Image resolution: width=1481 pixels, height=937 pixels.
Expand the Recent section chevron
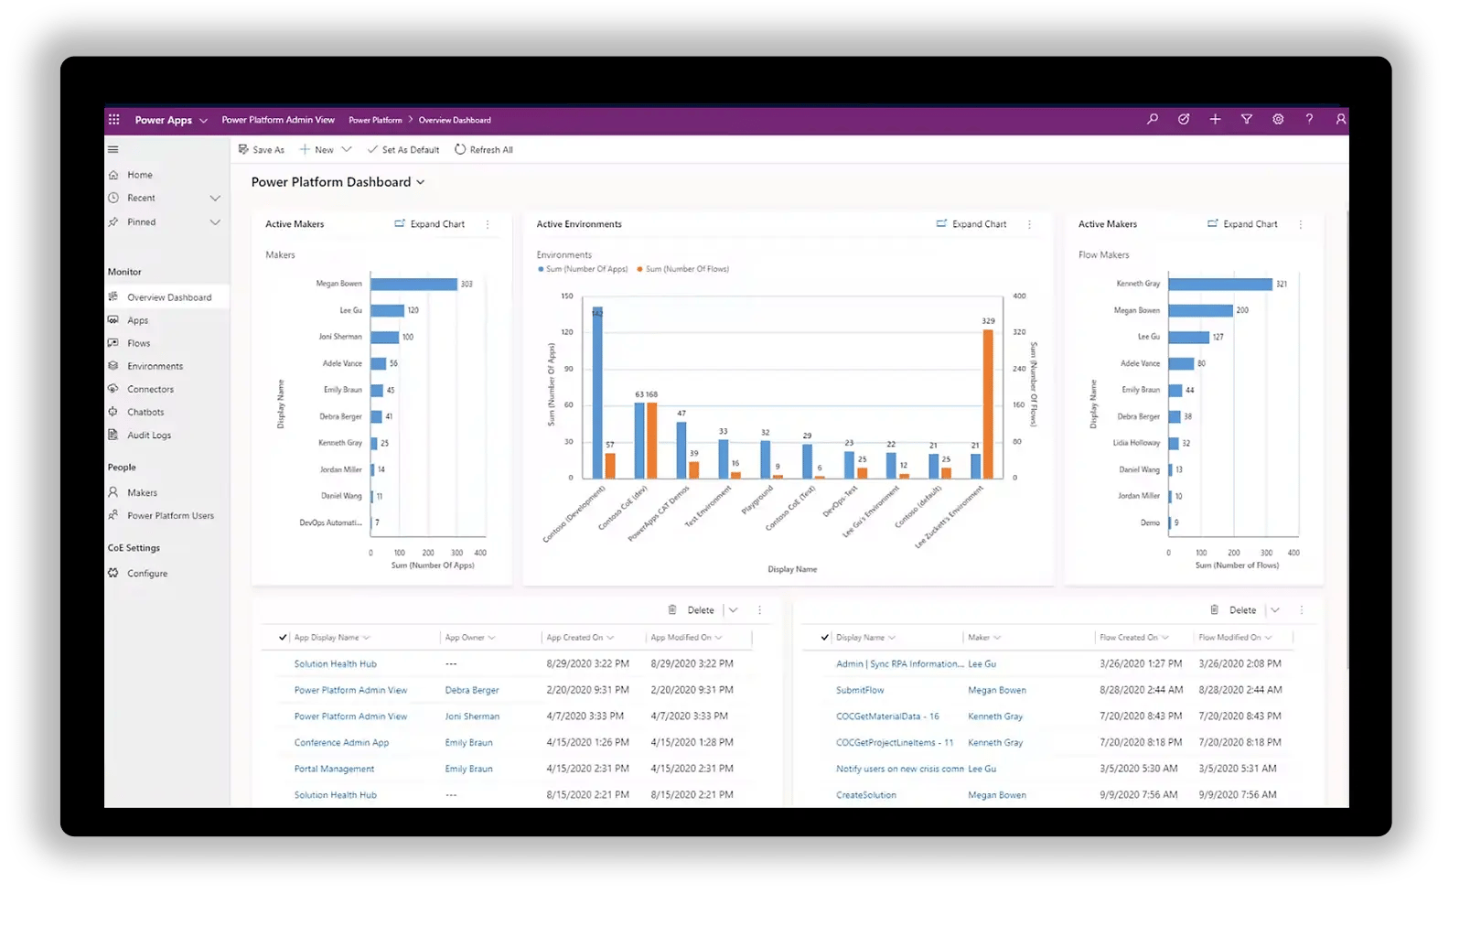pyautogui.click(x=215, y=199)
